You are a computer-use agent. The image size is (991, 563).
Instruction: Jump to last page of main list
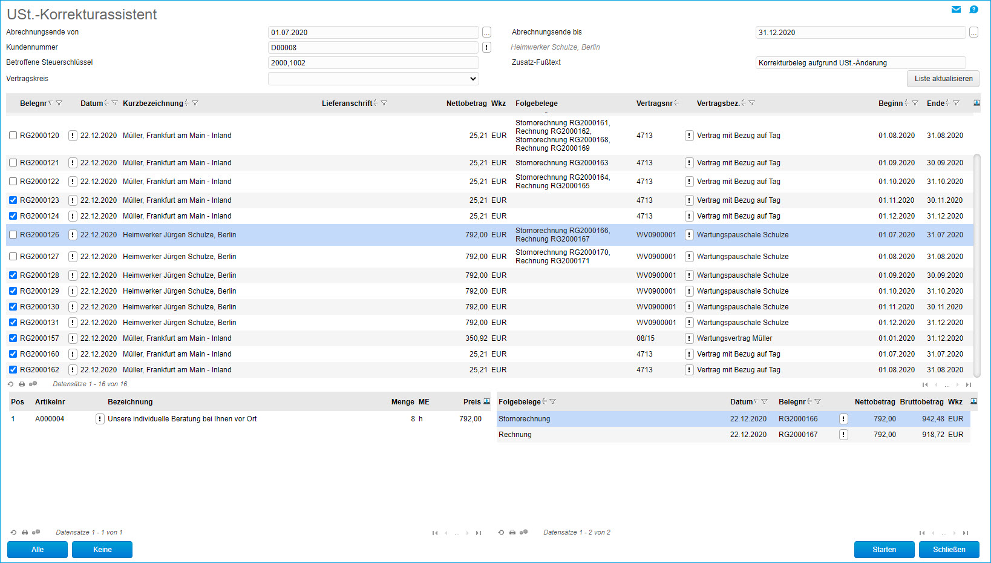969,385
